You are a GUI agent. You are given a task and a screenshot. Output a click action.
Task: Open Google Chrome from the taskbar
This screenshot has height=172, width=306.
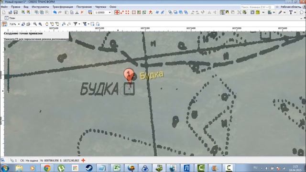pyautogui.click(x=47, y=168)
